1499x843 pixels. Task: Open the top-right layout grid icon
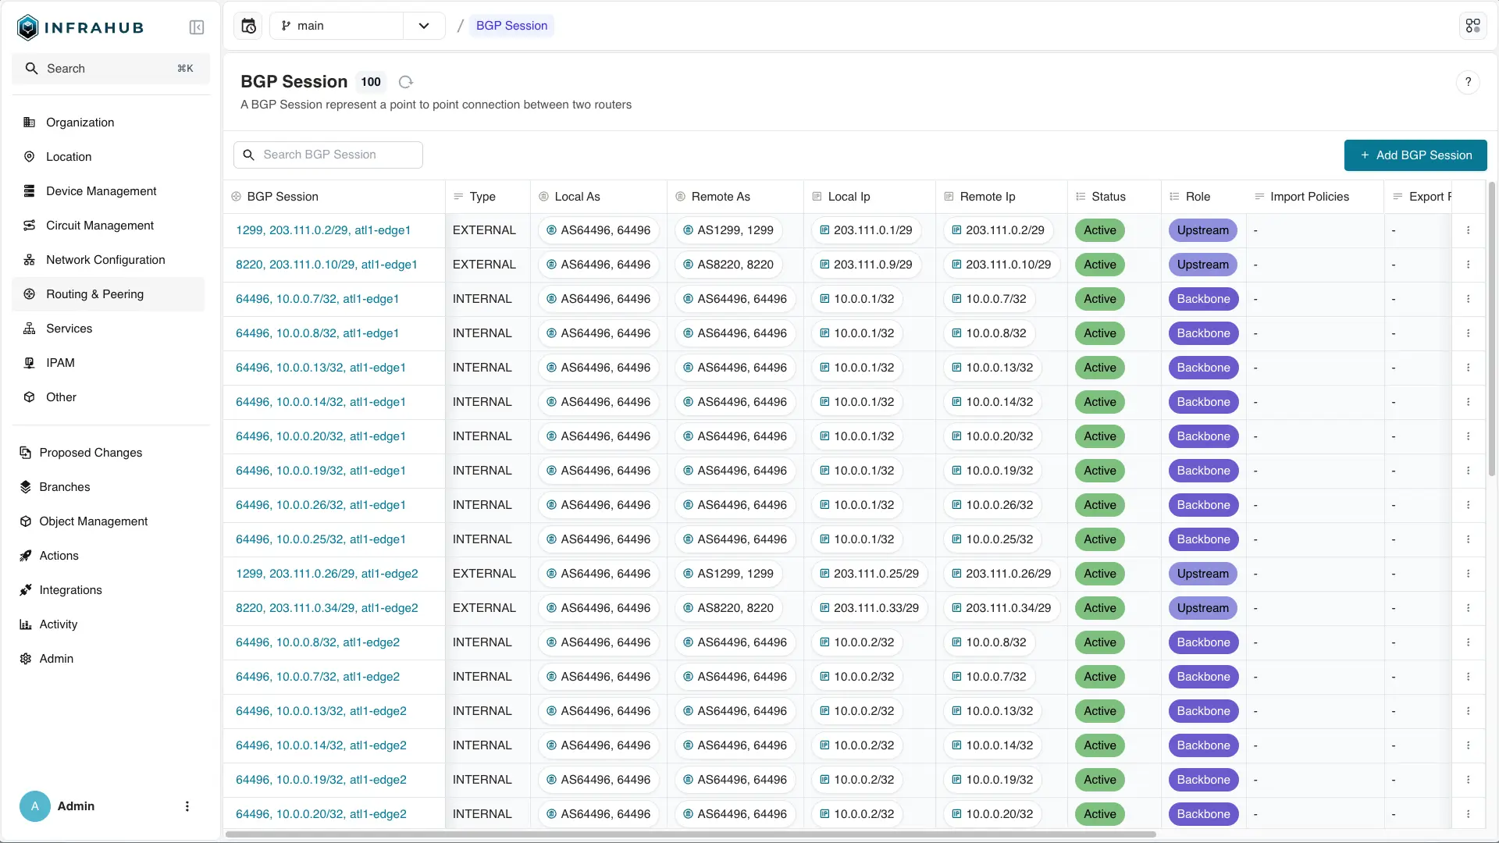(1472, 26)
